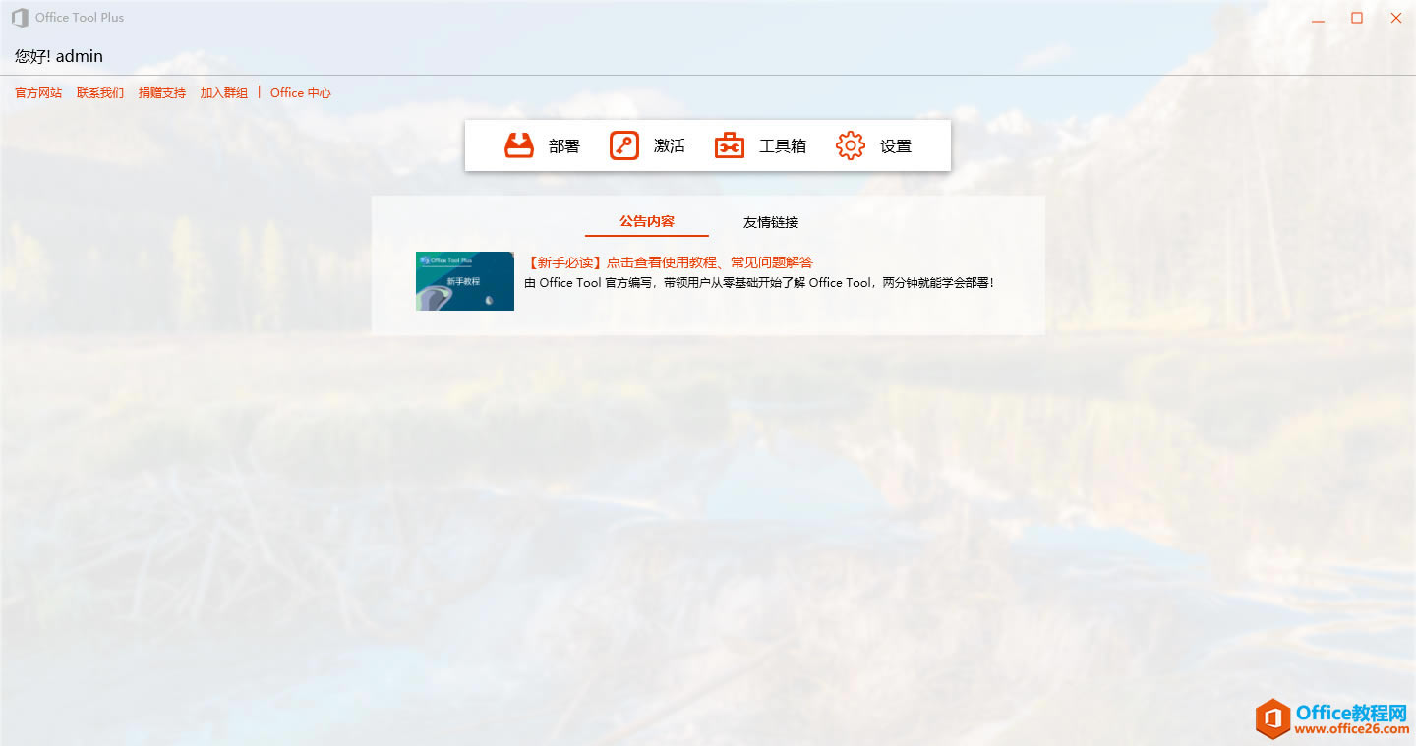Open the Office 中心 page
The height and width of the screenshot is (746, 1416).
pyautogui.click(x=300, y=92)
